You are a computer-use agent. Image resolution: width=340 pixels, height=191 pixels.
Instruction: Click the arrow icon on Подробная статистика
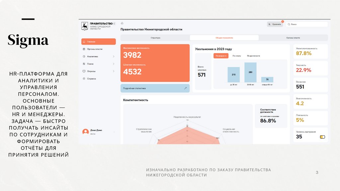click(x=185, y=88)
